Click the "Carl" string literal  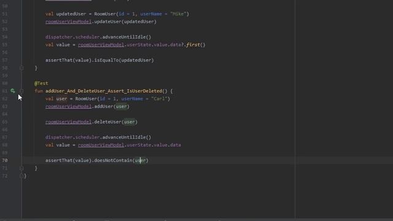tap(159, 99)
